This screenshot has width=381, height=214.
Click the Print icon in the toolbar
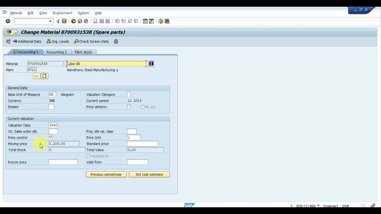[95, 21]
